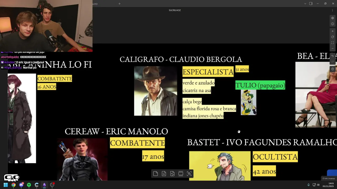Zoom in with the plus icon
337x189 pixels.
[333, 31]
